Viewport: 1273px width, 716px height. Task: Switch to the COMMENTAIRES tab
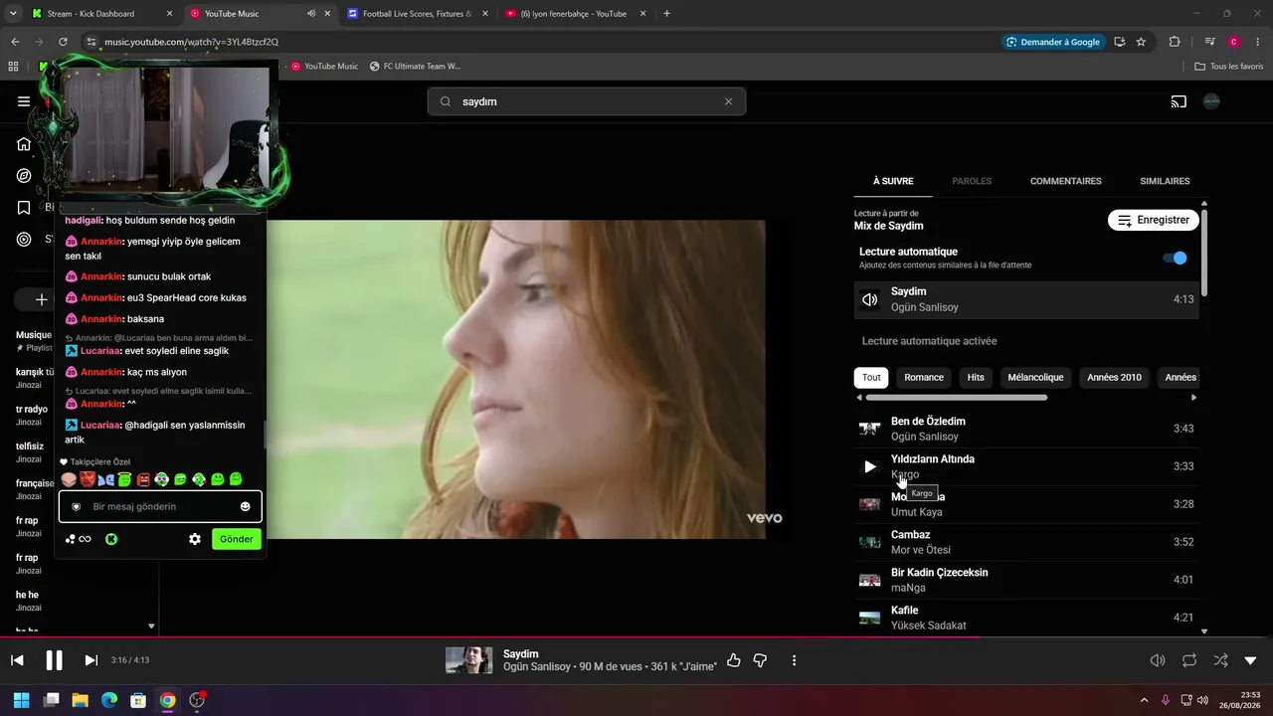pos(1065,181)
